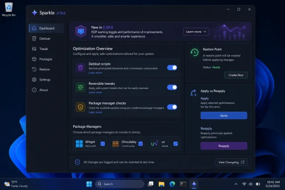Open Learn more link under Reversible tweaks
The width and height of the screenshot is (285, 190).
point(95,93)
